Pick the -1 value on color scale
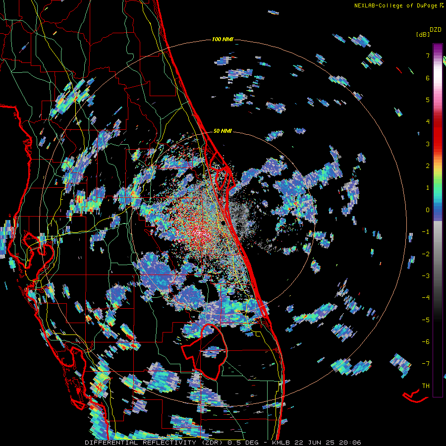This screenshot has height=446, width=446. point(426,232)
